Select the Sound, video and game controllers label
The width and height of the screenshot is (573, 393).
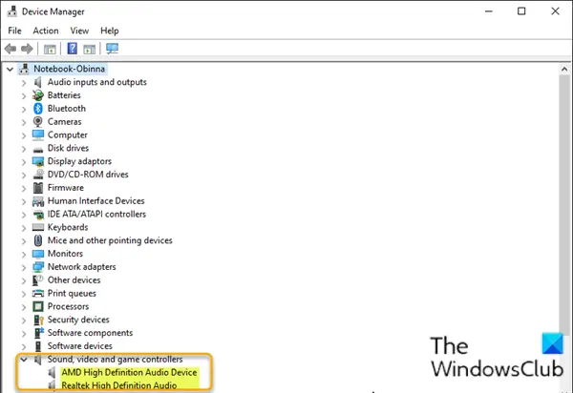coord(116,360)
